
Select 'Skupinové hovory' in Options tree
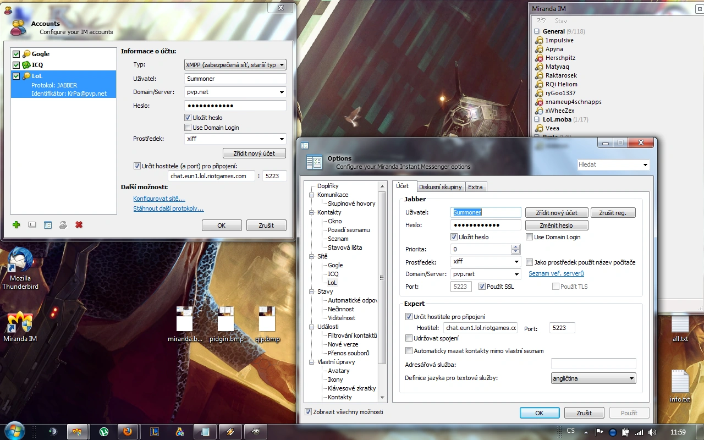(351, 204)
